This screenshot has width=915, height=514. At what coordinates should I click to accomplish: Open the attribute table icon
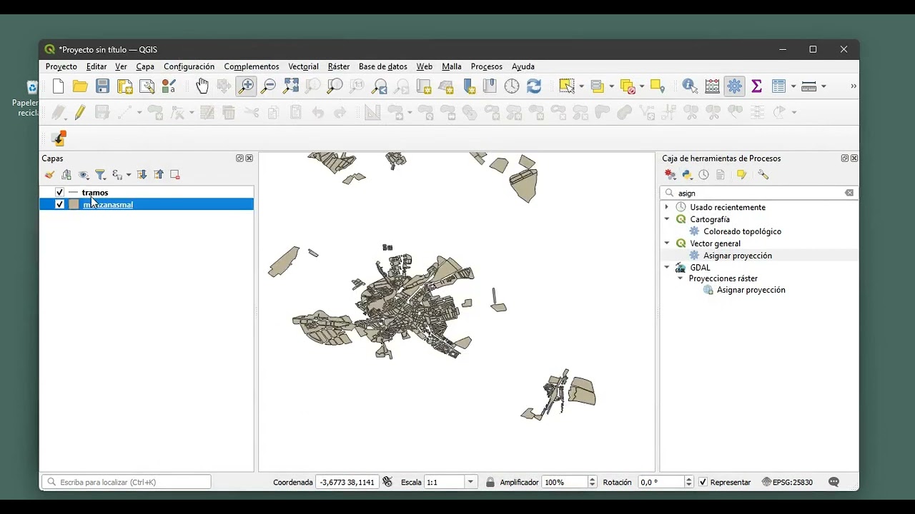[779, 86]
